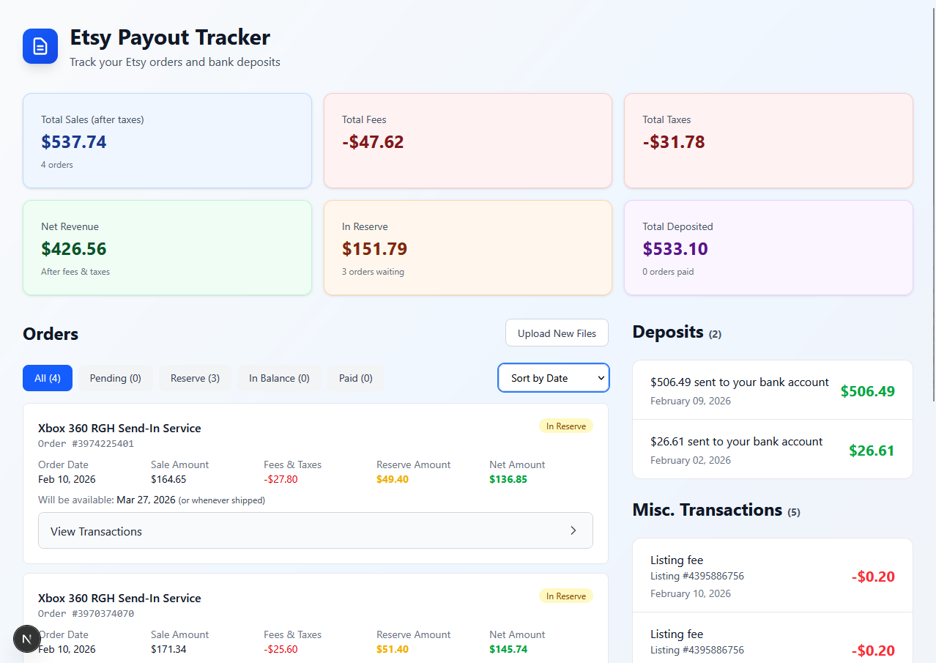Open the Next.js dev tools badge
Image resolution: width=936 pixels, height=663 pixels.
[x=27, y=639]
